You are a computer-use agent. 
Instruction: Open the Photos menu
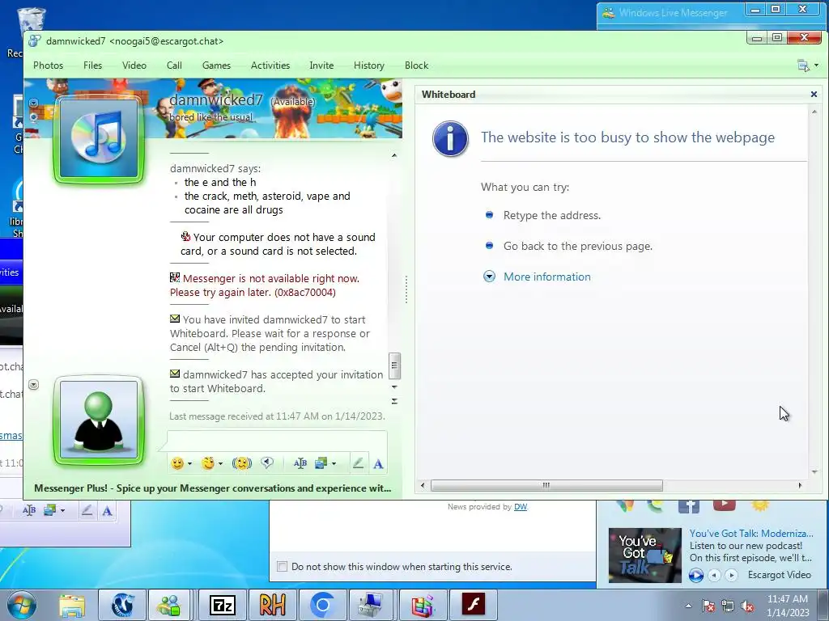(48, 65)
